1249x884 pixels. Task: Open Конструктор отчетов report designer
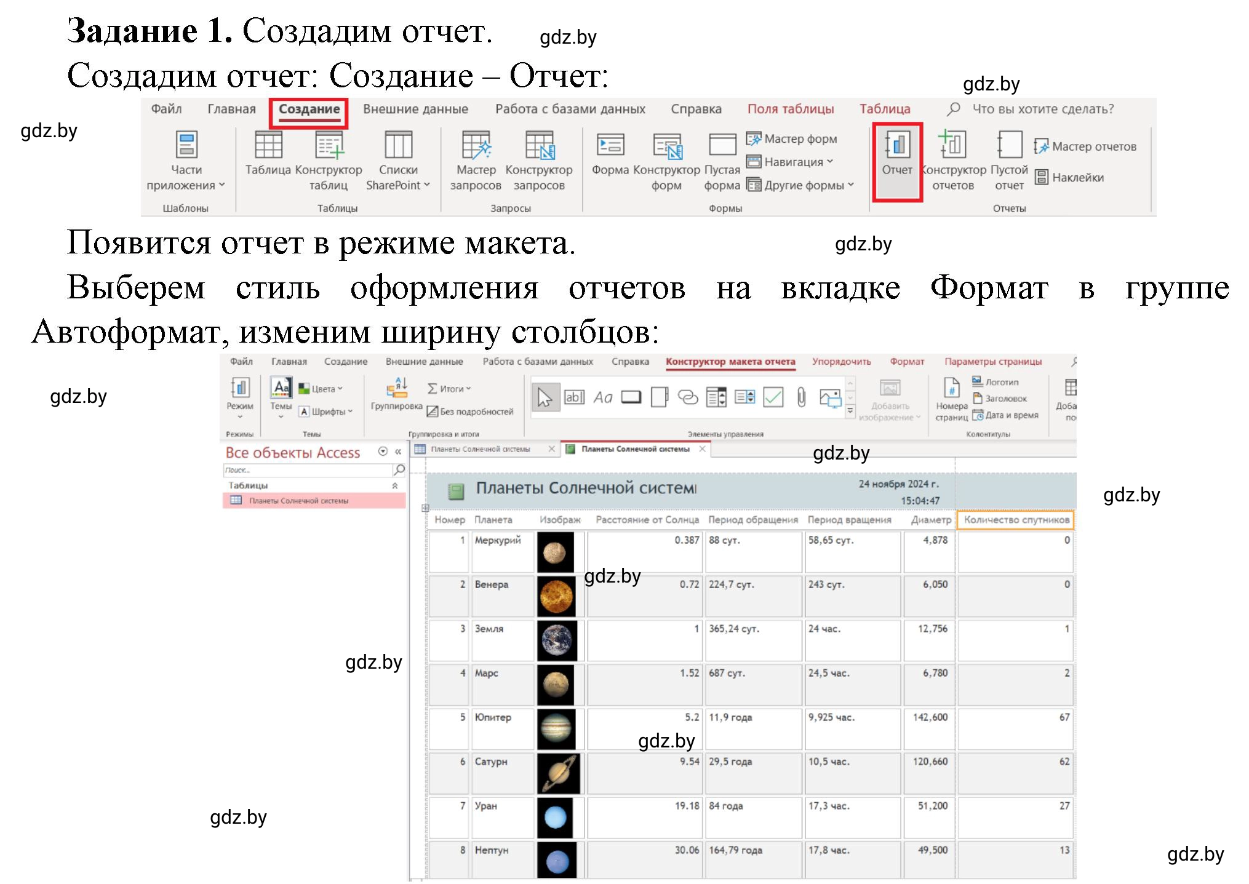(953, 161)
